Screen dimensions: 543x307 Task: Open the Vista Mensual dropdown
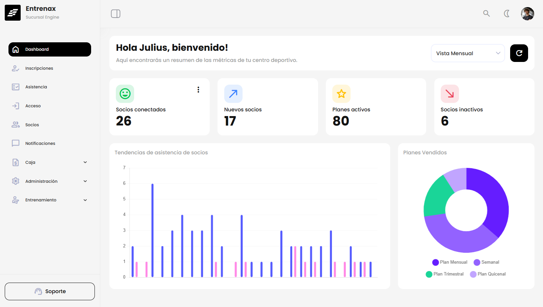coord(467,53)
